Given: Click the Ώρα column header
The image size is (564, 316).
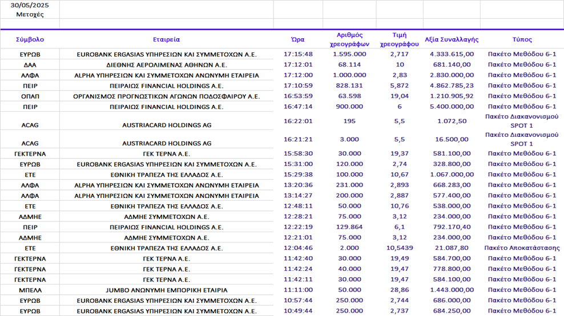Looking at the screenshot, I should [298, 39].
